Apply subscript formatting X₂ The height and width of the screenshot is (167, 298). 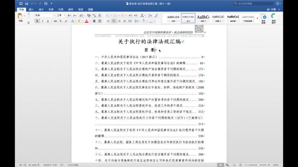coord(61,21)
